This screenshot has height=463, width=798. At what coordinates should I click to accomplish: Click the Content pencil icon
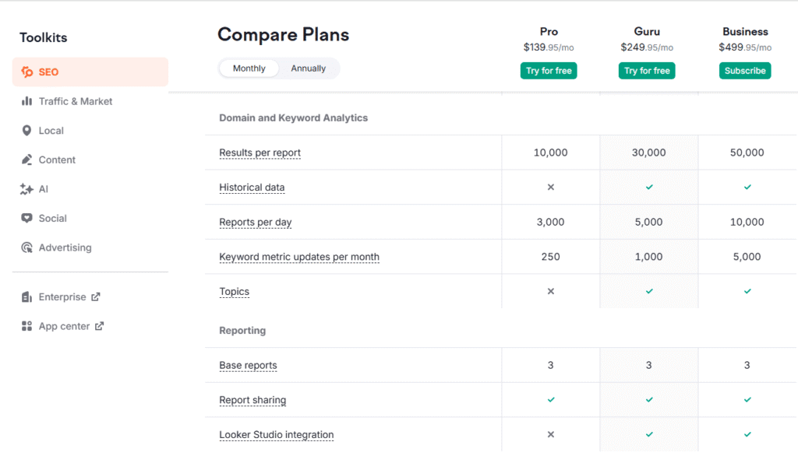pos(27,160)
